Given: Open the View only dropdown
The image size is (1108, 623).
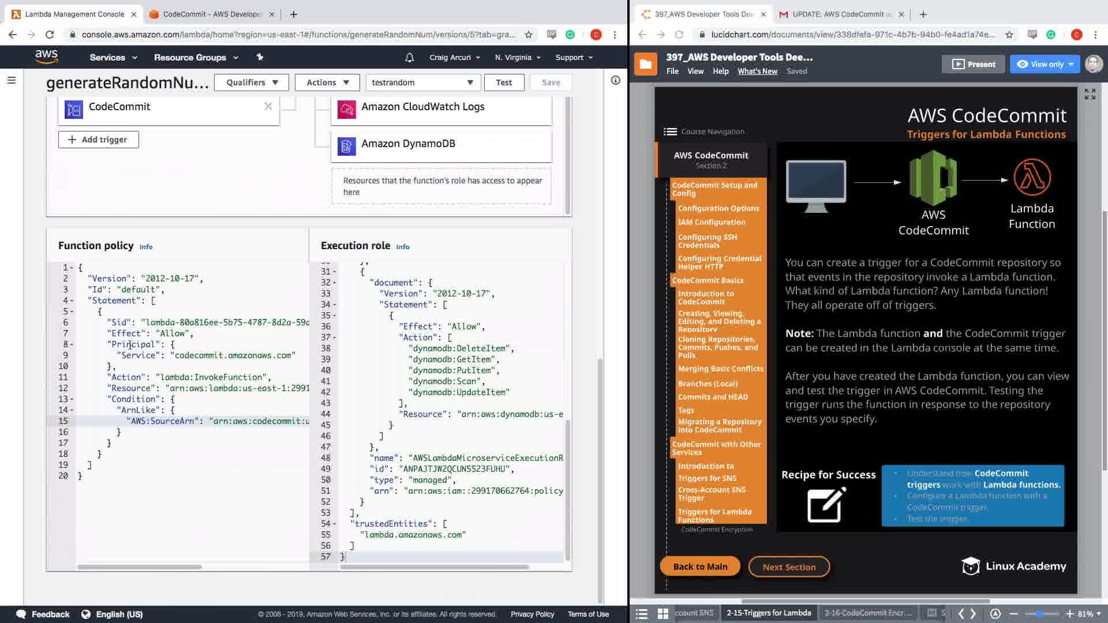Looking at the screenshot, I should (1045, 64).
